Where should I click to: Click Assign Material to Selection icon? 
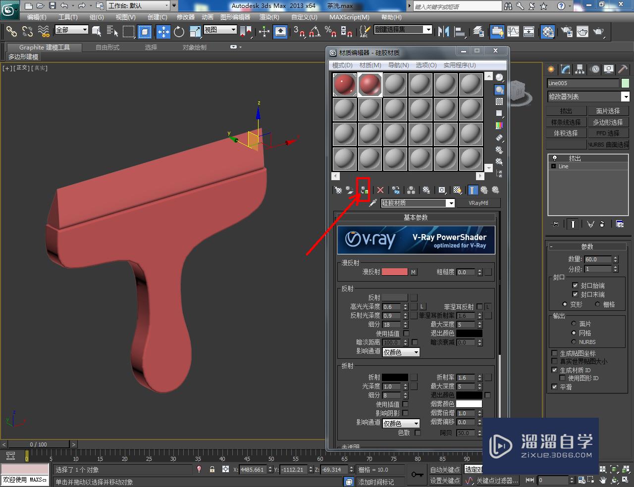pyautogui.click(x=364, y=190)
